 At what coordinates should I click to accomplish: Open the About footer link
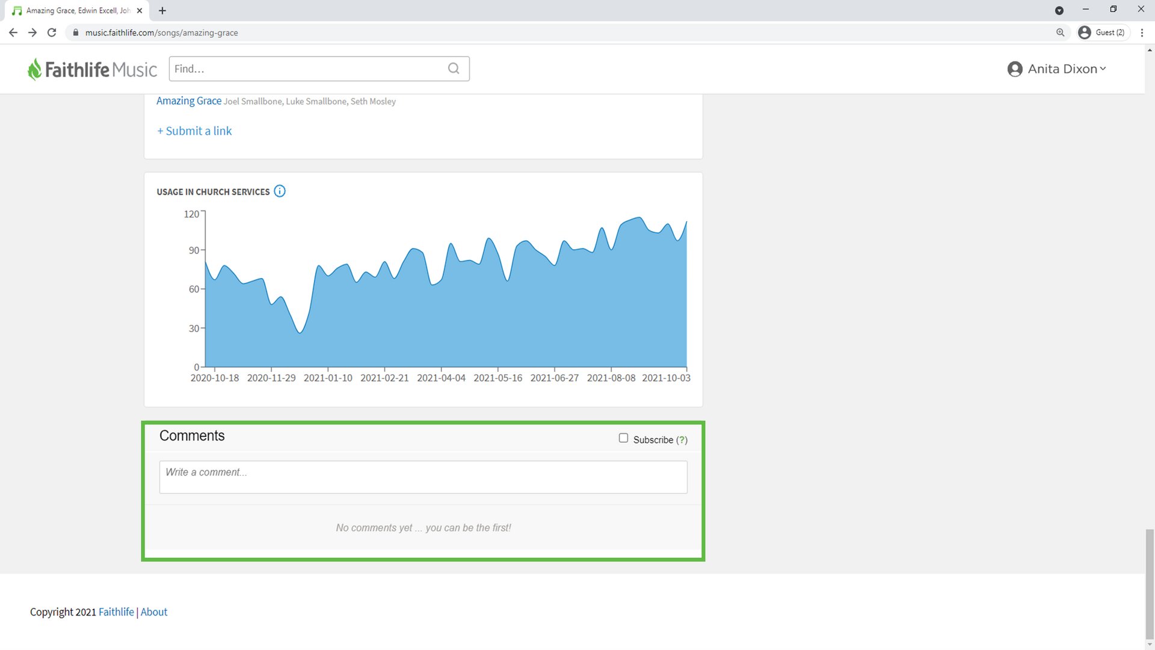tap(154, 612)
